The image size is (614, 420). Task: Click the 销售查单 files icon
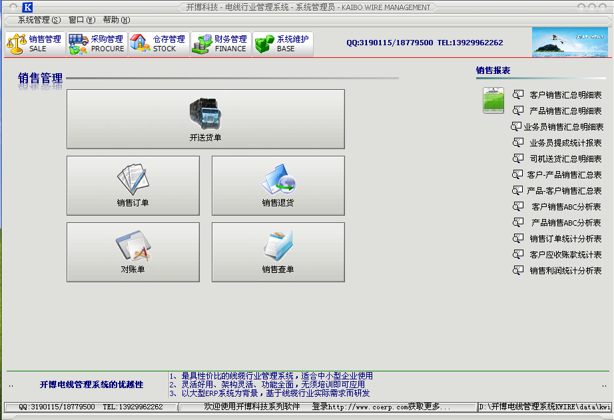click(278, 246)
